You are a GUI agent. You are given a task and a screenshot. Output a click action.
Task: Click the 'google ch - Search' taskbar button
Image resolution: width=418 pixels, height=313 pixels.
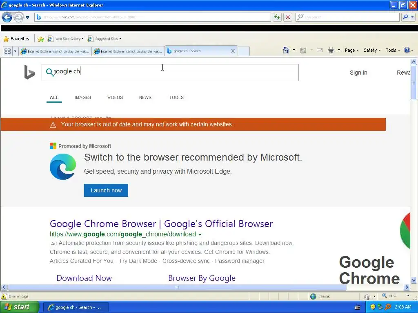click(76, 307)
